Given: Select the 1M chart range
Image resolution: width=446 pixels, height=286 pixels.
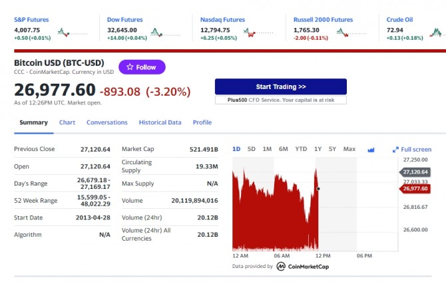Looking at the screenshot, I should tap(267, 149).
